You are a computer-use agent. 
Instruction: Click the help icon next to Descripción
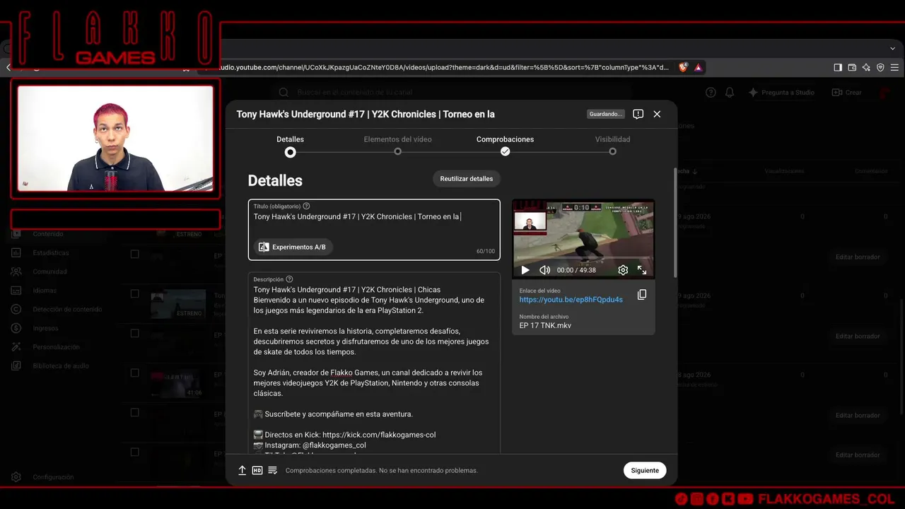tap(289, 279)
